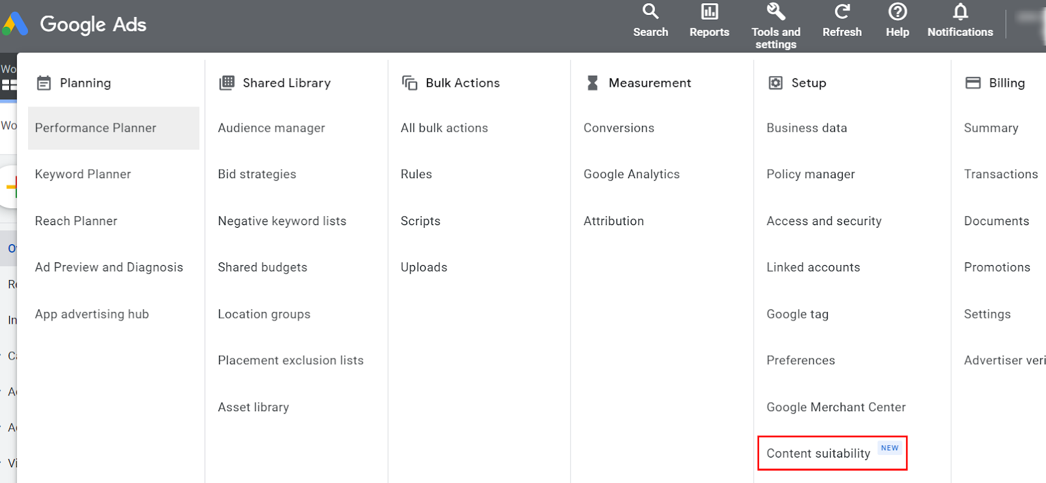The height and width of the screenshot is (483, 1046).
Task: Open Billing Summary
Action: (991, 128)
